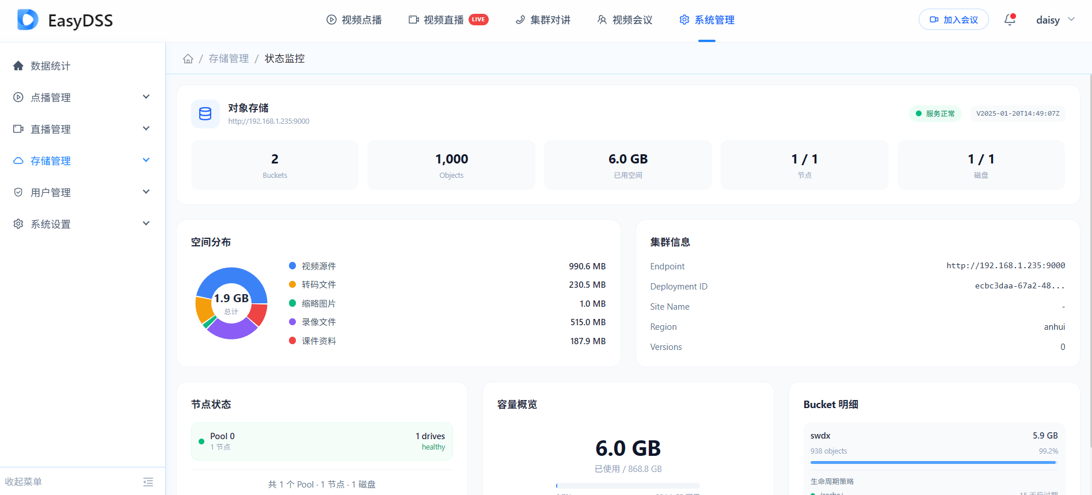Click the 节点 1 / 1 card
The width and height of the screenshot is (1092, 495).
(805, 165)
